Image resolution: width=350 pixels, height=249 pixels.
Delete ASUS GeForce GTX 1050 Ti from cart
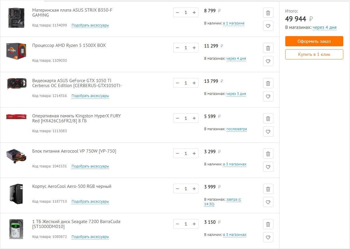point(268,83)
